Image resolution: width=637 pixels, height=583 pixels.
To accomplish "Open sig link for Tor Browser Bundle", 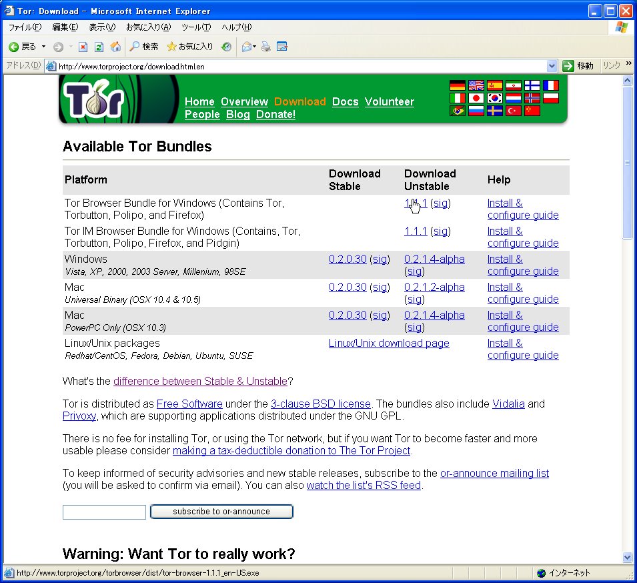I will point(440,203).
